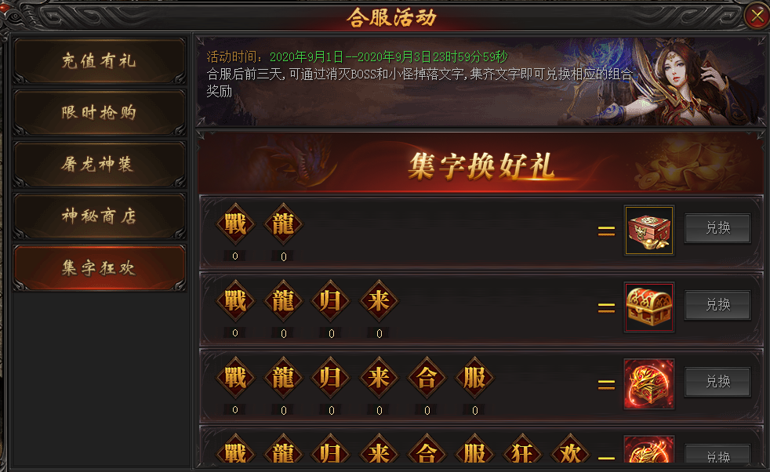The image size is (770, 472).
Task: Click the 合 character tile in third row
Action: click(x=427, y=377)
